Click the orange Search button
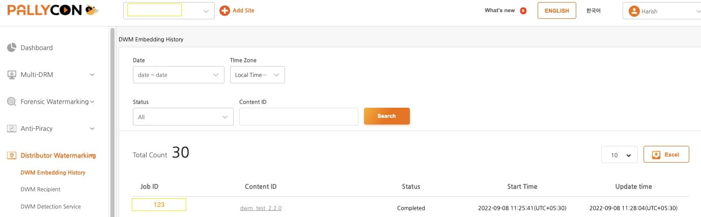Image resolution: width=701 pixels, height=217 pixels. (x=386, y=116)
